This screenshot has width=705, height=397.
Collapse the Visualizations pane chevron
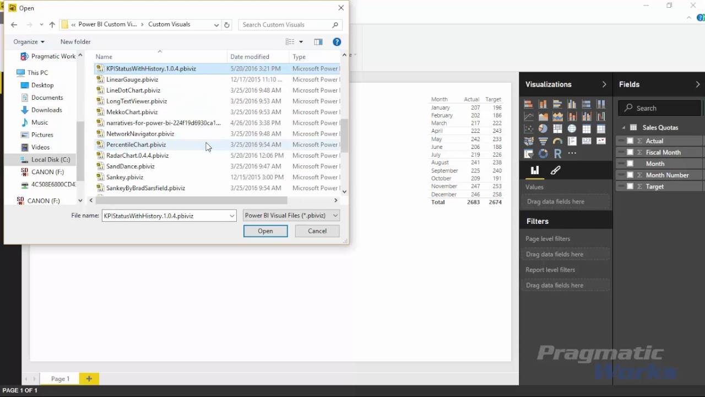[x=604, y=84]
